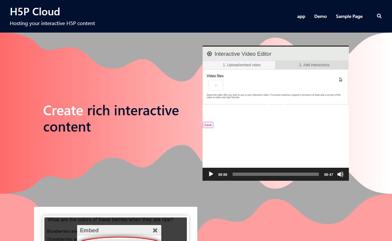This screenshot has height=241, width=392.
Task: Close the Embed dialog with X
Action: click(x=155, y=230)
